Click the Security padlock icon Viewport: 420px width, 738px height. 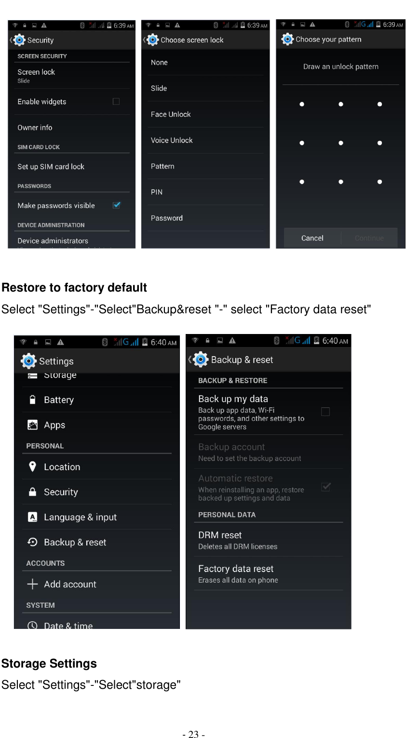point(32,492)
